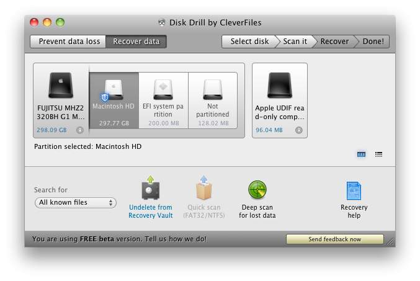This screenshot has width=420, height=281.
Task: Click the 96.04 MB disk size
Action: click(269, 130)
